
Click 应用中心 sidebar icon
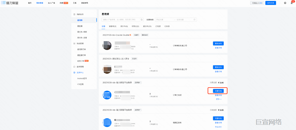point(74,72)
